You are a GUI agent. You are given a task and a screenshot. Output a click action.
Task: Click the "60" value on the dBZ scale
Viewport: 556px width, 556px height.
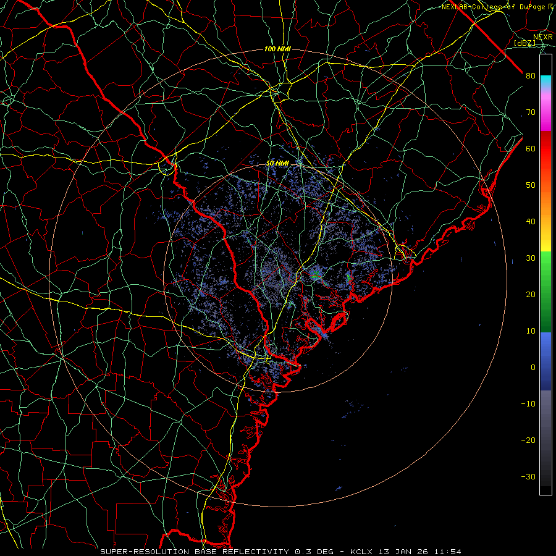point(531,149)
